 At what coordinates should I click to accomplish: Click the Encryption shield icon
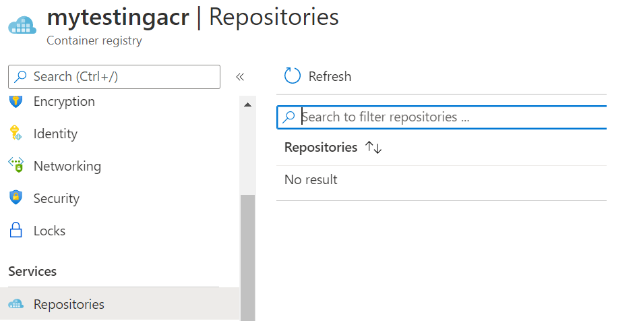[x=16, y=102]
